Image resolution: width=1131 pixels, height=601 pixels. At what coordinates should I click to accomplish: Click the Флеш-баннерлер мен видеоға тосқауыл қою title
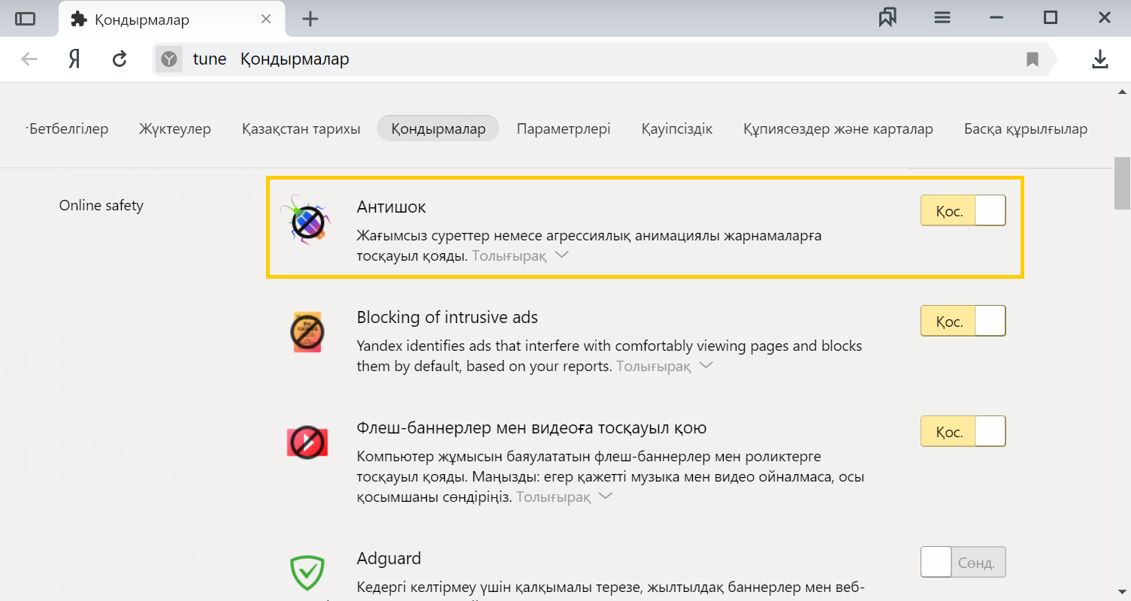531,428
